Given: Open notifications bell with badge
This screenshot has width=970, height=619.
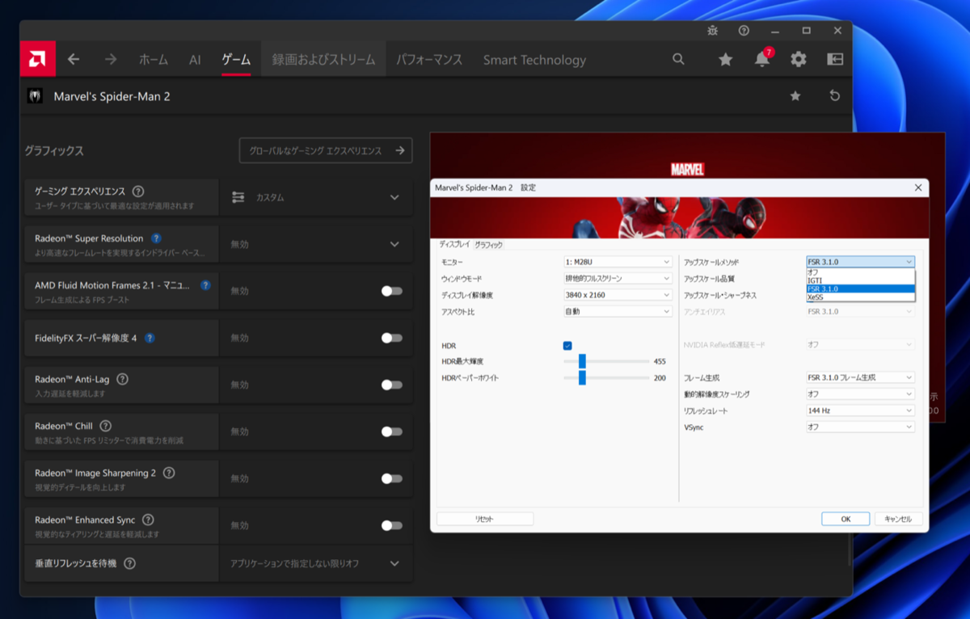Looking at the screenshot, I should point(762,58).
